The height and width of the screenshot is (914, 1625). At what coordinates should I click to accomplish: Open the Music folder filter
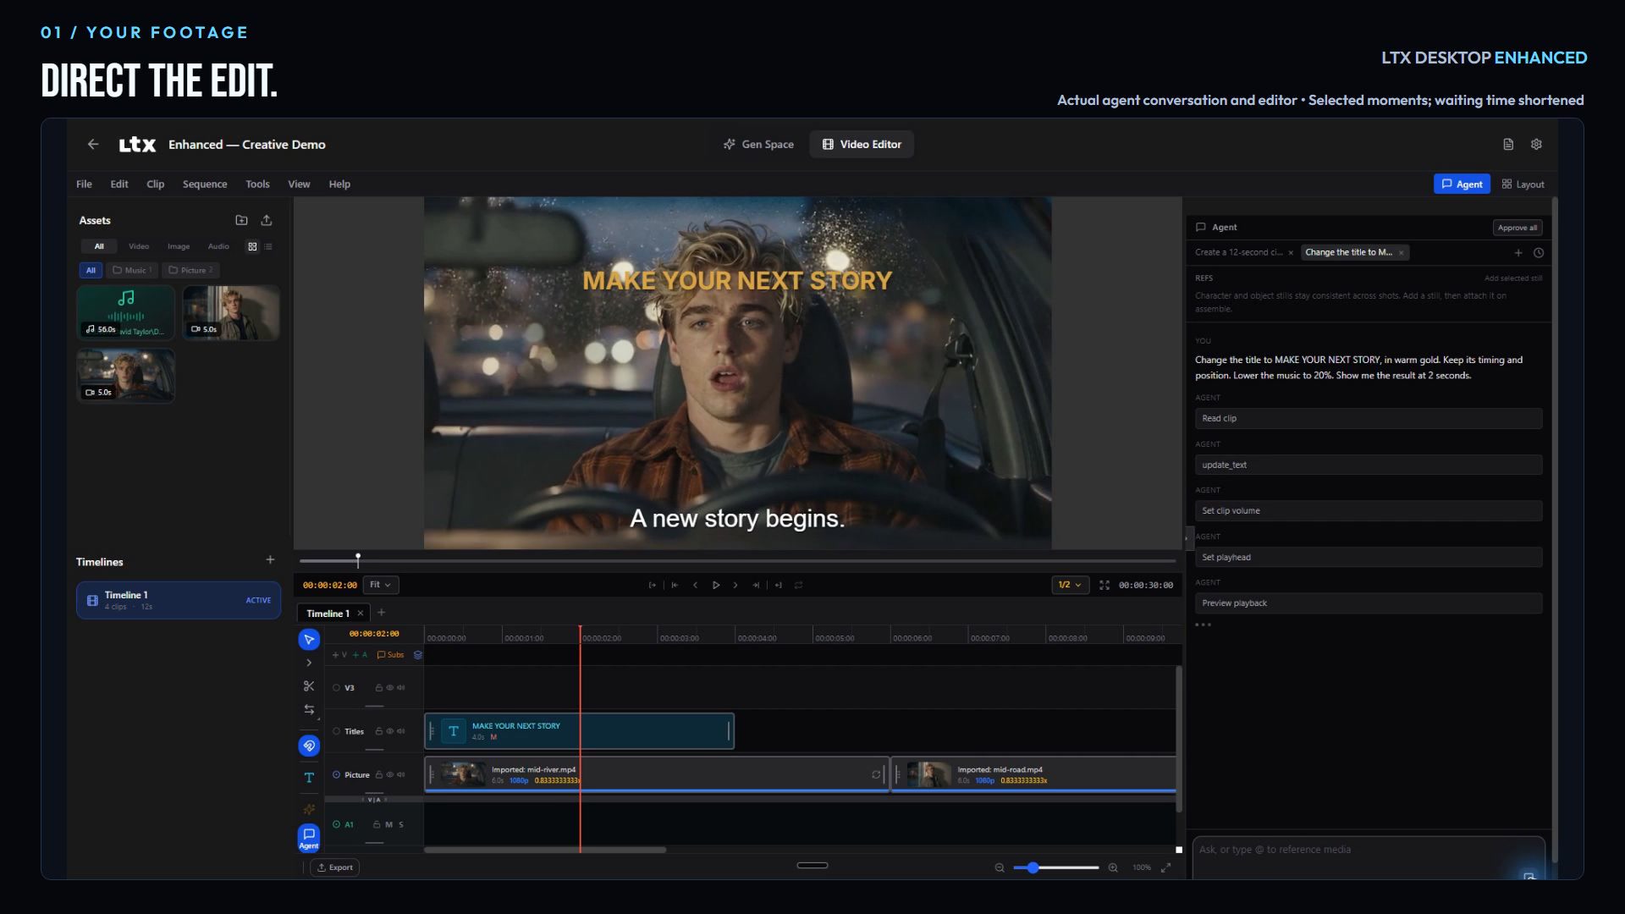(x=133, y=271)
